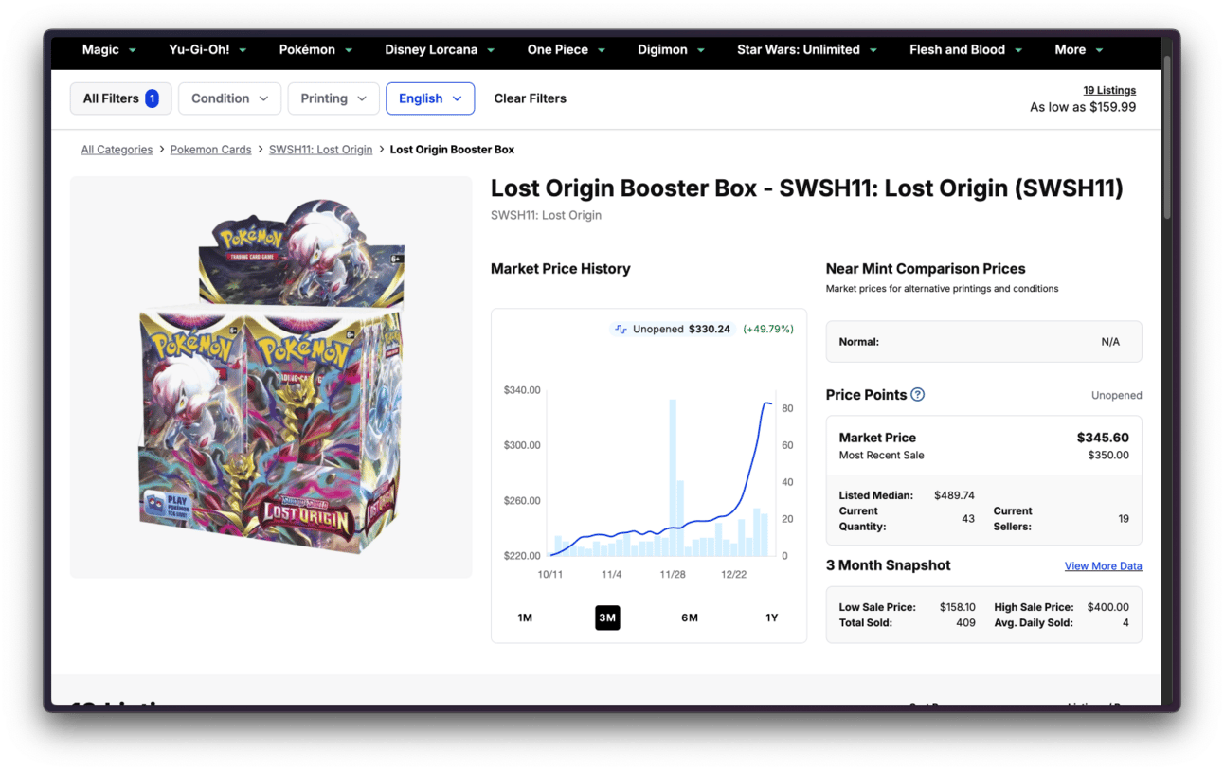Open the Pokémon category menu
The width and height of the screenshot is (1224, 770).
[x=315, y=50]
